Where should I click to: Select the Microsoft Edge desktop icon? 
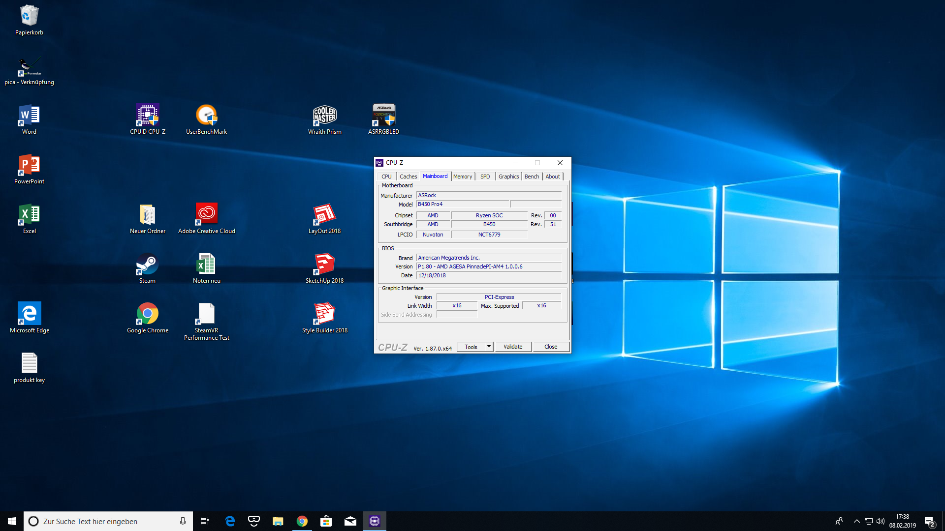(x=29, y=318)
